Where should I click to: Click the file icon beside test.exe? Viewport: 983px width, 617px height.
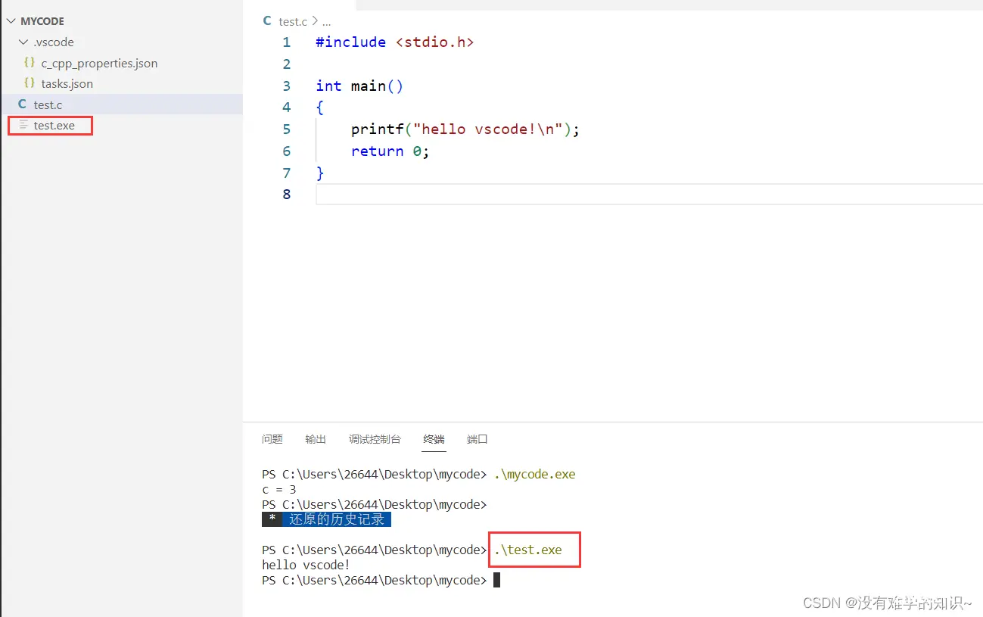click(23, 125)
